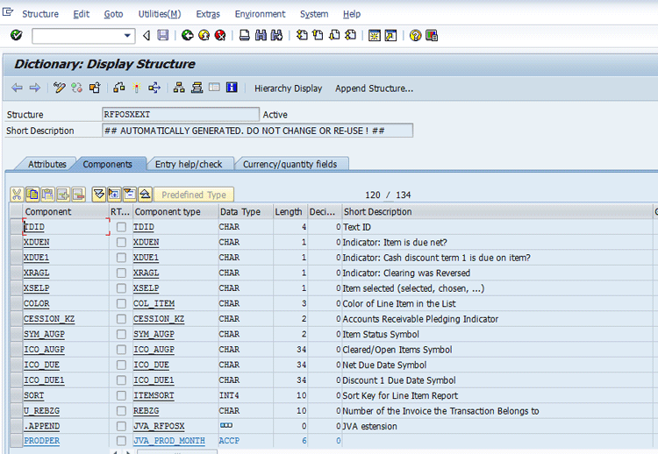Toggle the checkbox in the COLOR row
Viewport: 658px width, 454px height.
click(121, 303)
